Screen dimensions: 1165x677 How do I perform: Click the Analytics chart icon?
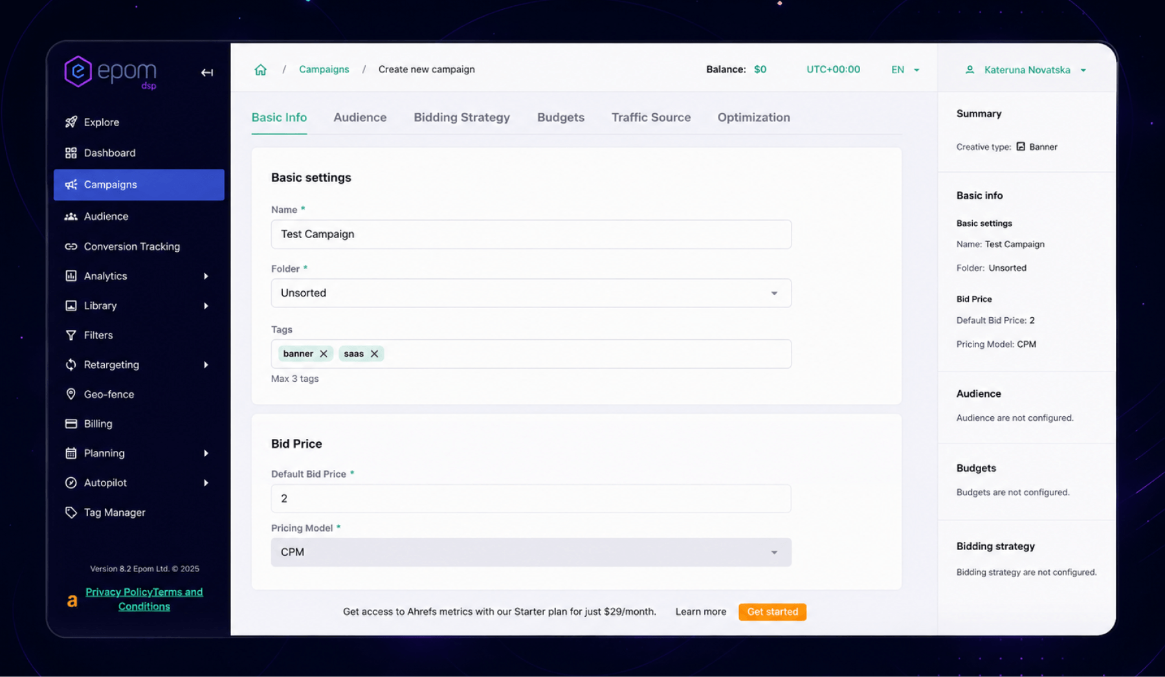click(x=71, y=276)
